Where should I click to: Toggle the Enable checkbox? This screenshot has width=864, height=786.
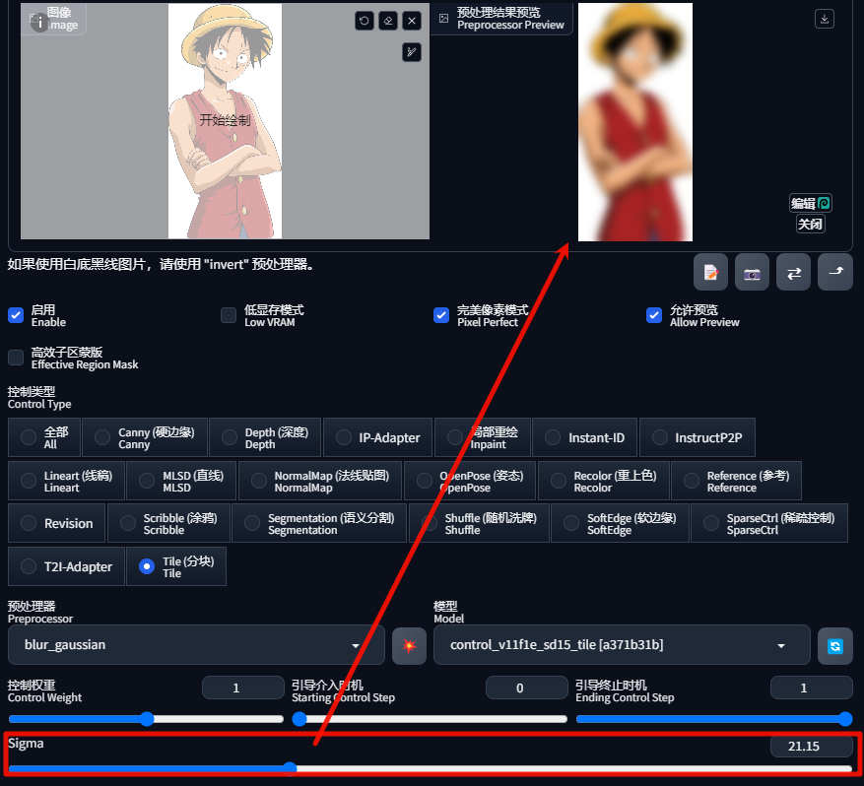pos(16,315)
